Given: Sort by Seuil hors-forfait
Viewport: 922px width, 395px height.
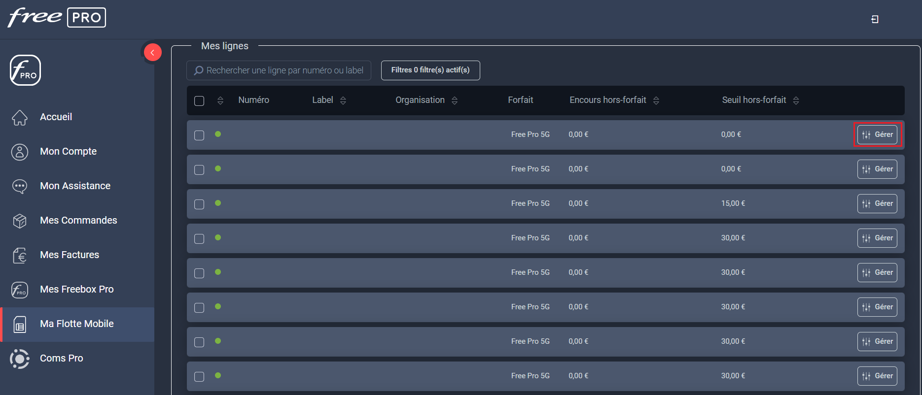Looking at the screenshot, I should click(x=796, y=100).
